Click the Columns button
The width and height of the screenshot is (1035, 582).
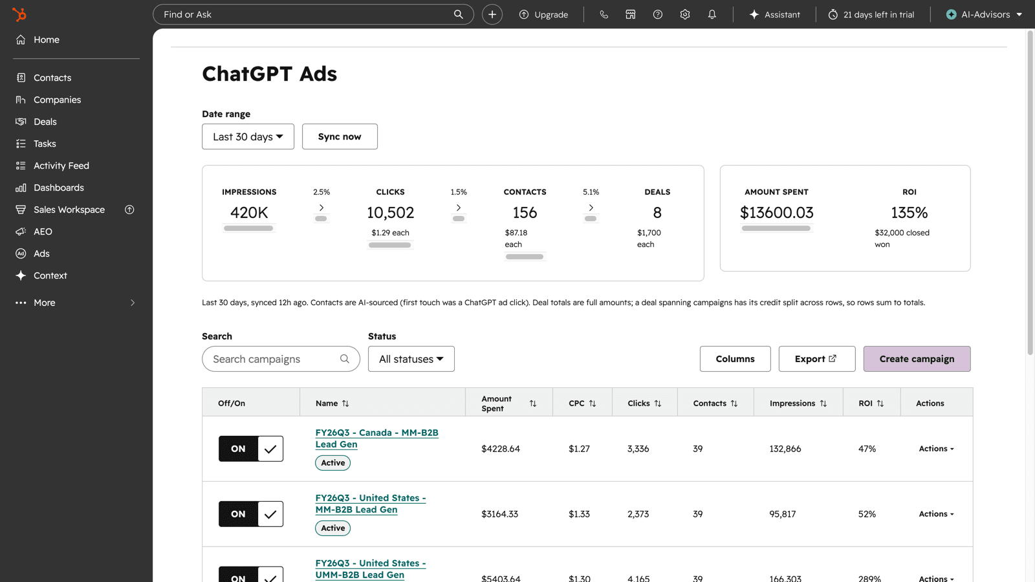click(x=735, y=359)
